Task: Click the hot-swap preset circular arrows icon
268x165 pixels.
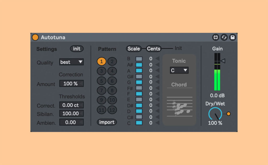Action: click(x=224, y=37)
